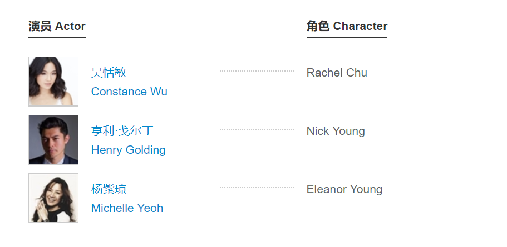Image resolution: width=507 pixels, height=247 pixels.
Task: Click the 角色 text in the heading
Action: click(318, 26)
